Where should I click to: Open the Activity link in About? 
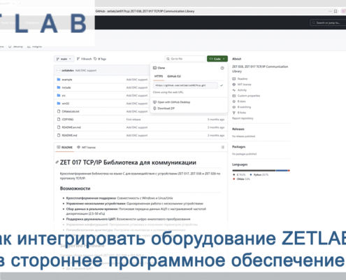242,90
